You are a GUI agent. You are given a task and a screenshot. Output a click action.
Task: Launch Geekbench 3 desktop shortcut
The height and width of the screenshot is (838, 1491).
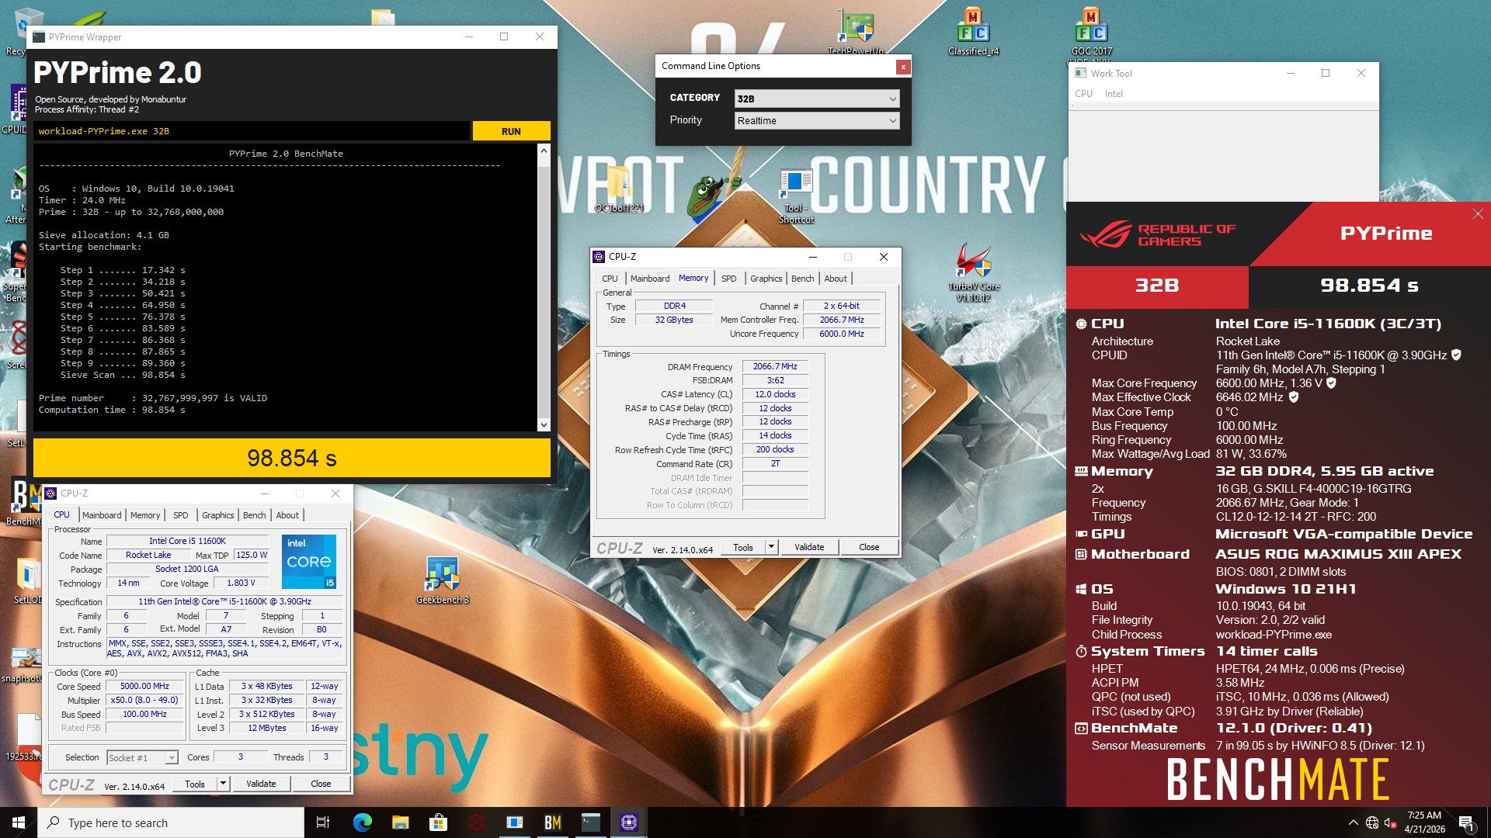(x=442, y=580)
